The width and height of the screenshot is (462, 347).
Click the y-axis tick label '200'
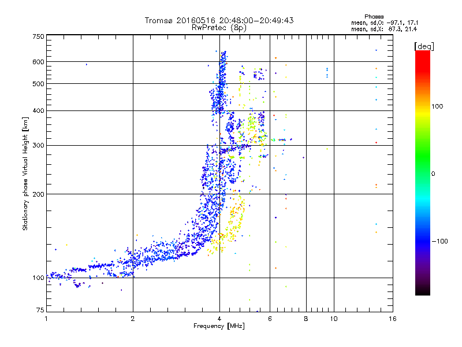[x=38, y=194]
